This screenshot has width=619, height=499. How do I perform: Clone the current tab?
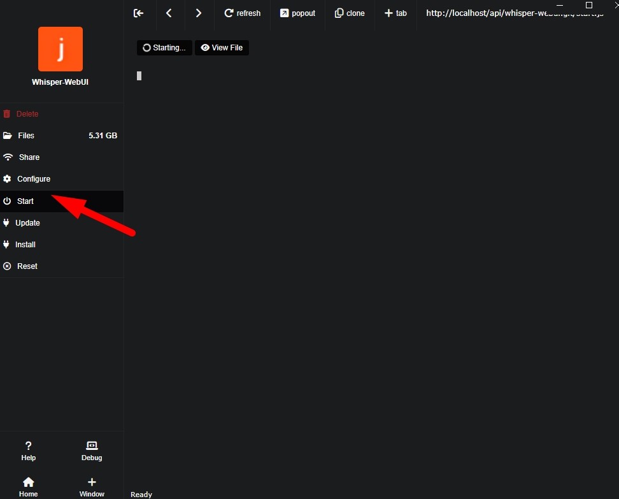click(x=350, y=13)
